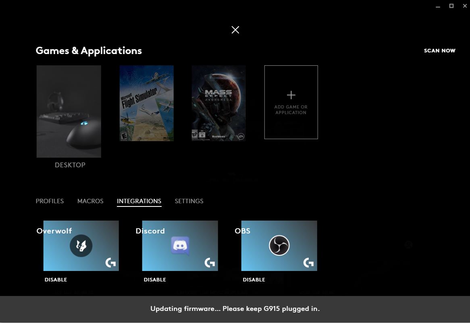The image size is (470, 323).
Task: Close the Games & Applications panel
Action: [235, 30]
